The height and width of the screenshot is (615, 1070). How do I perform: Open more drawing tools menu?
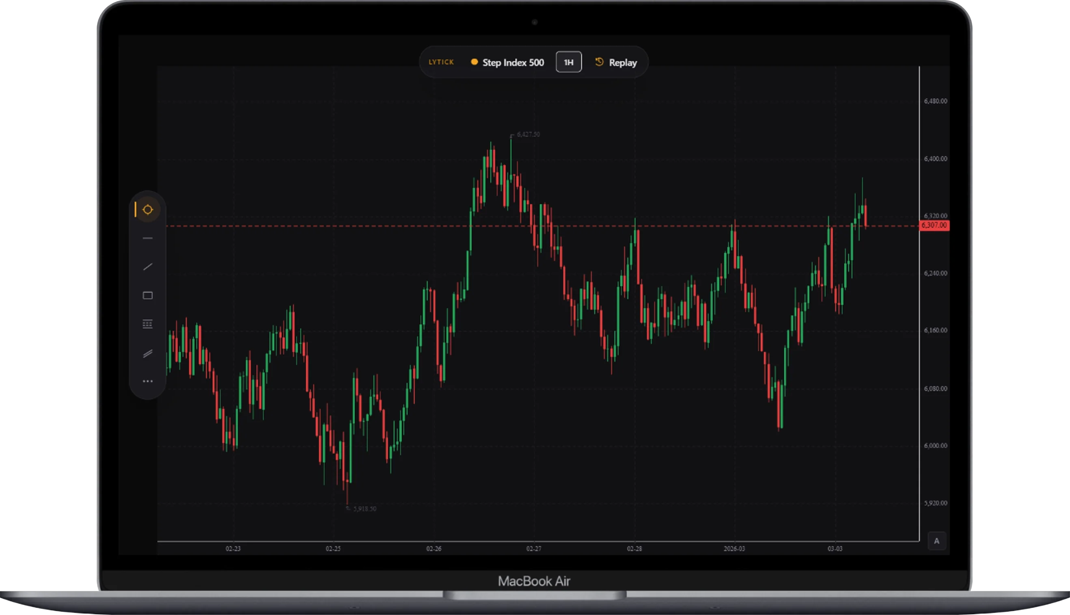click(148, 381)
